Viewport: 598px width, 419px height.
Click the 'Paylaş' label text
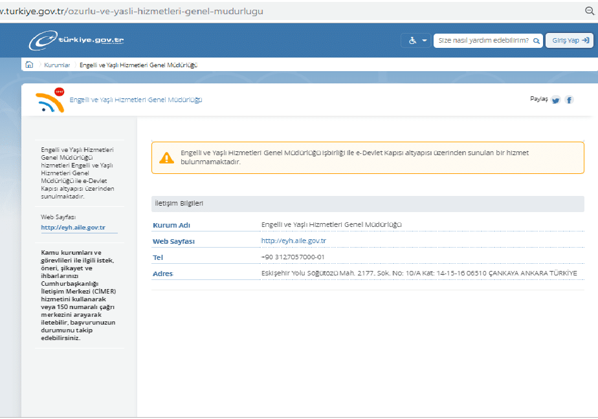click(538, 99)
